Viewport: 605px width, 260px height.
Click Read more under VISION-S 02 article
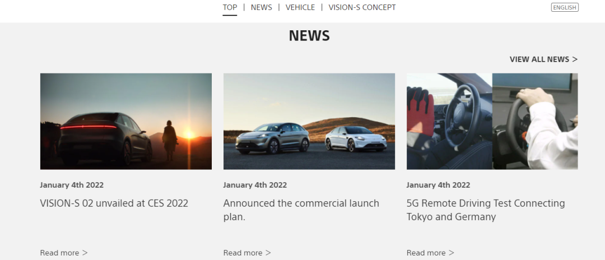click(59, 253)
